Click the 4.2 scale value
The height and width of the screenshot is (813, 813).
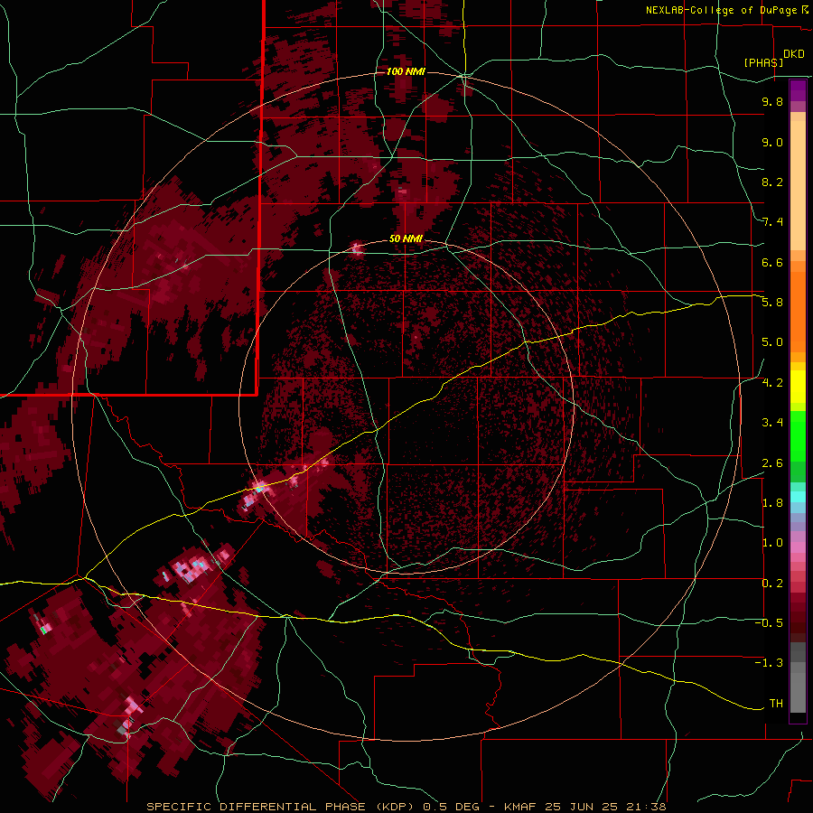772,383
